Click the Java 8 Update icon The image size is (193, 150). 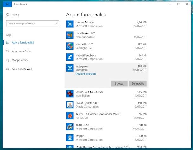(70, 105)
